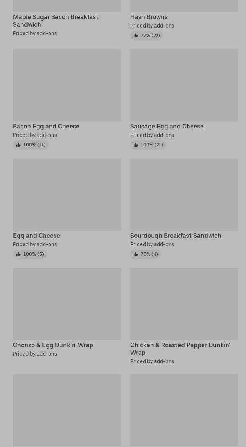Image resolution: width=246 pixels, height=447 pixels.
Task: Open the Sausage Egg and Cheese image
Action: [184, 85]
